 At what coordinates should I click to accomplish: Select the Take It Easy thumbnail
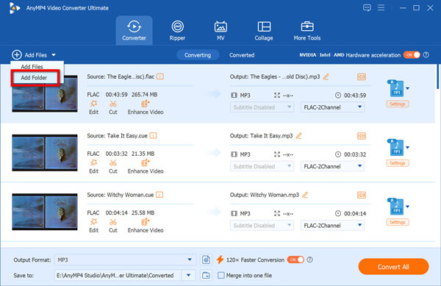click(x=45, y=153)
